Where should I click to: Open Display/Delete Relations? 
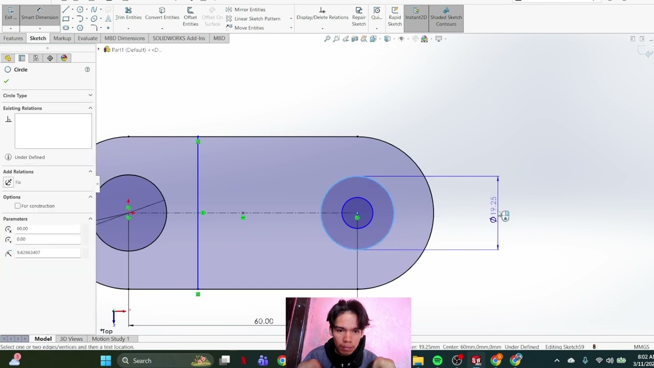pyautogui.click(x=322, y=13)
